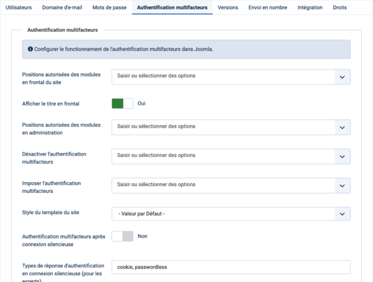373x282 pixels.
Task: Click the 'Types de réponse d'authentification' label
Action: pos(63,273)
